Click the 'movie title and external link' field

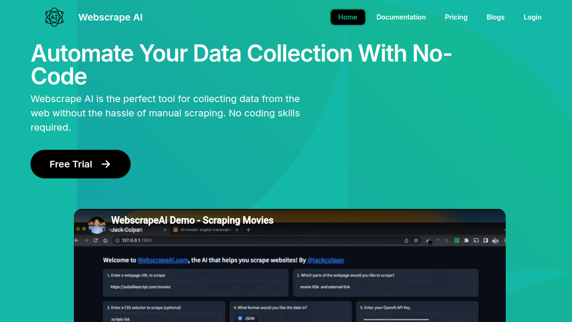(x=386, y=287)
